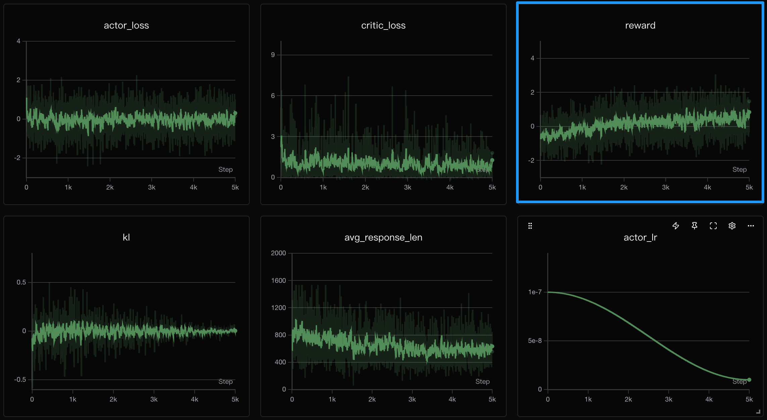Expand actor_lr chart to fullscreen
Image resolution: width=767 pixels, height=420 pixels.
[713, 226]
